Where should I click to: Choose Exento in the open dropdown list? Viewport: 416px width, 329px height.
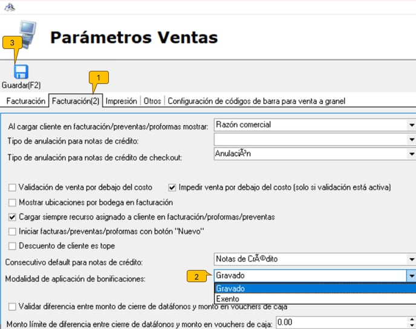tap(315, 299)
